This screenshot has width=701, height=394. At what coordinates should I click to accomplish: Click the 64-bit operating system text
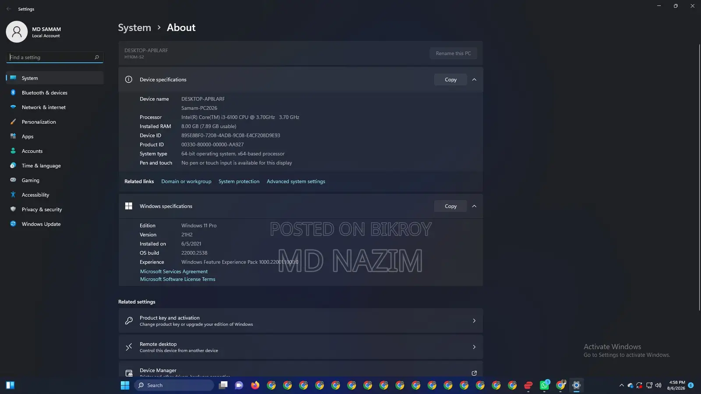233,154
